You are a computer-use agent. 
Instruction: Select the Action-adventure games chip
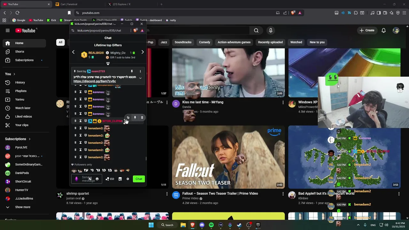click(234, 42)
